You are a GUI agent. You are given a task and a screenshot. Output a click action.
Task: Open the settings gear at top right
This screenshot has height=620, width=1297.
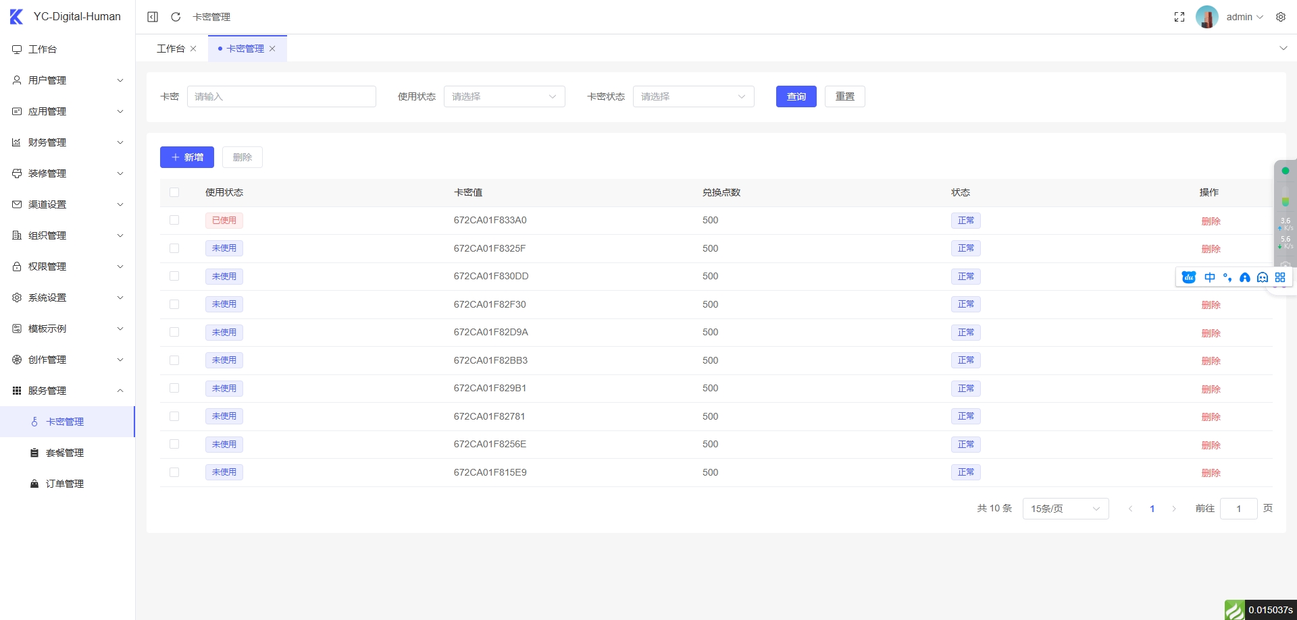click(1281, 17)
